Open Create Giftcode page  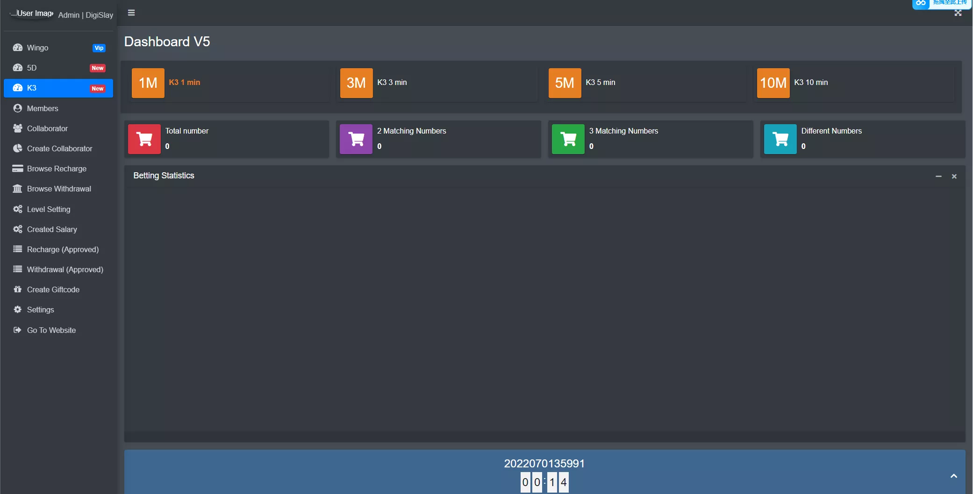[53, 289]
